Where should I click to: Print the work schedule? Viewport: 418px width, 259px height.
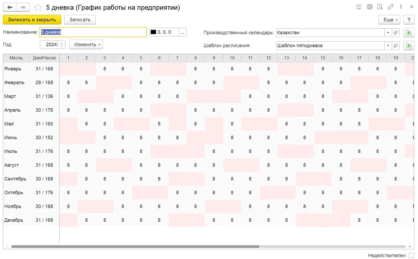(x=370, y=7)
